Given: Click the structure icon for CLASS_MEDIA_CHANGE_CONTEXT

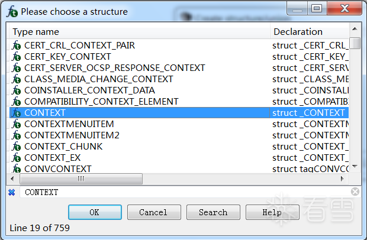Looking at the screenshot, I should click(17, 79).
